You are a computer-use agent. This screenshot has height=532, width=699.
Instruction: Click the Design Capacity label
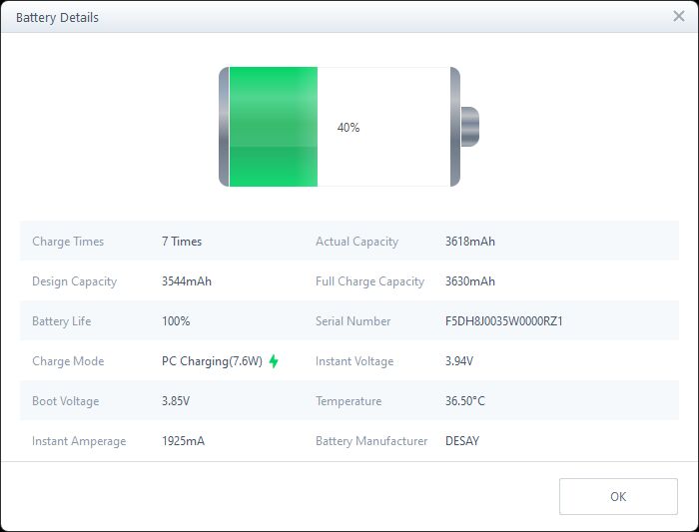tap(75, 281)
